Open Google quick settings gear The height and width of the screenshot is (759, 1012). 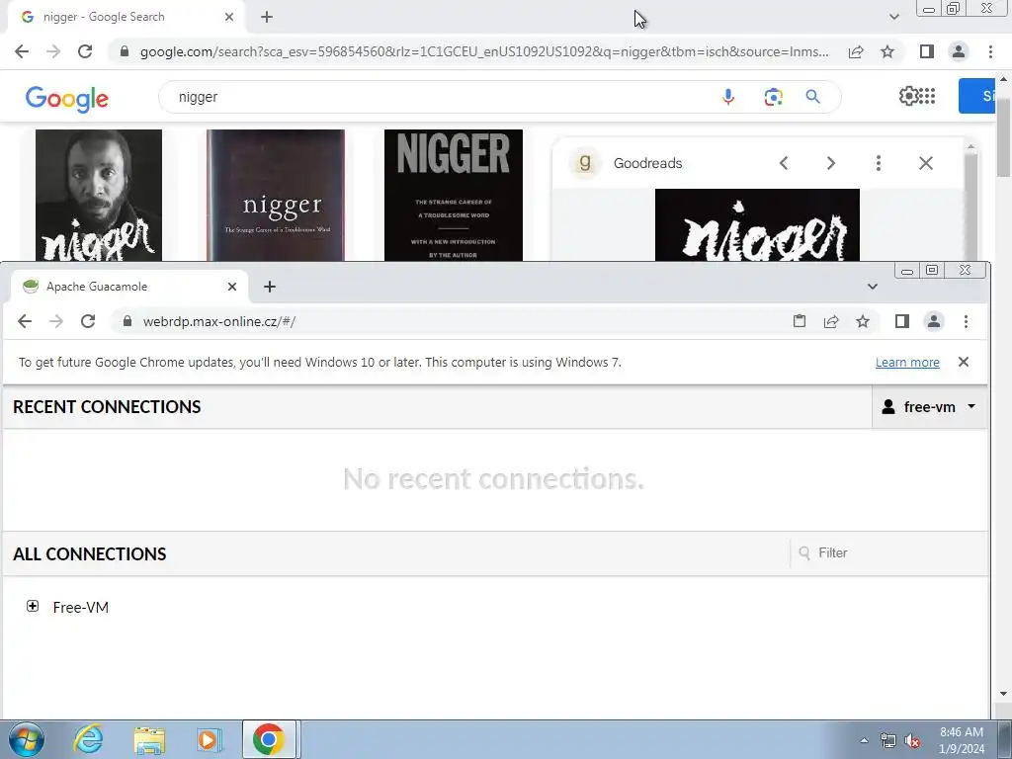point(908,96)
